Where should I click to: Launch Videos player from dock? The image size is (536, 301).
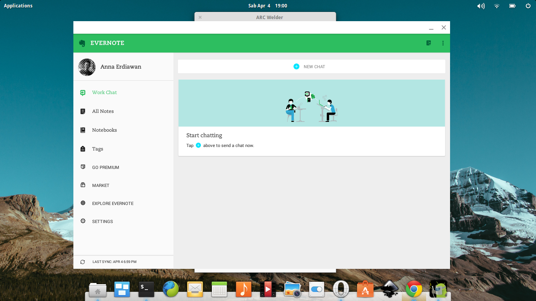point(268,289)
